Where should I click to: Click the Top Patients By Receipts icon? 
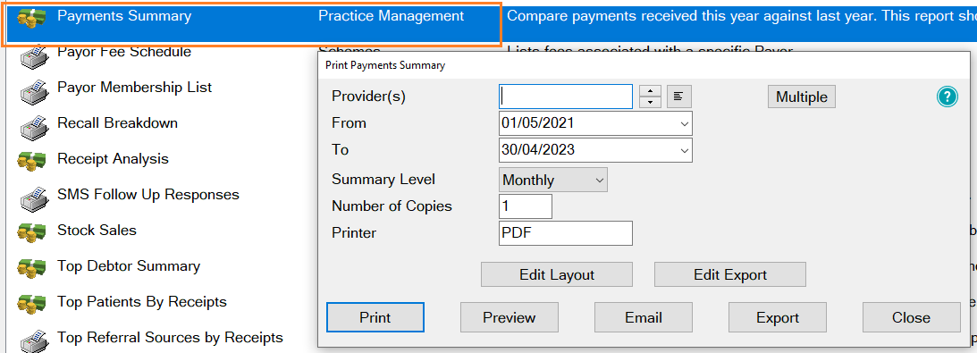31,304
